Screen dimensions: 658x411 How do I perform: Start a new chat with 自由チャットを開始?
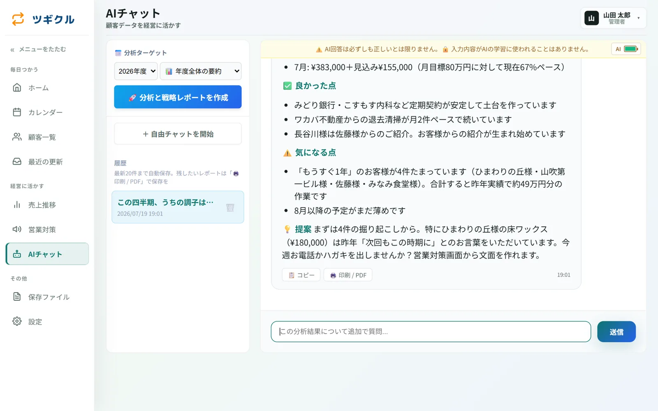(178, 134)
